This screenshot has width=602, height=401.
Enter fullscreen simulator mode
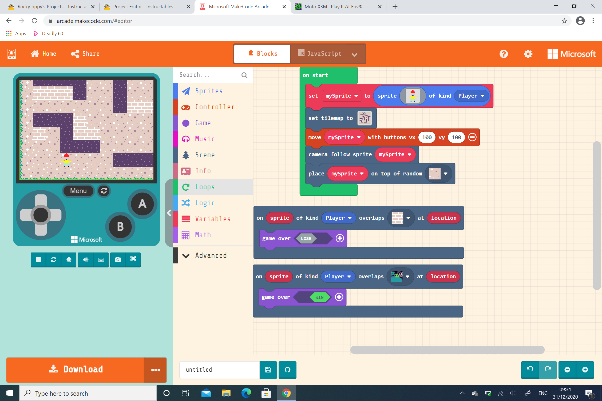[x=133, y=260]
